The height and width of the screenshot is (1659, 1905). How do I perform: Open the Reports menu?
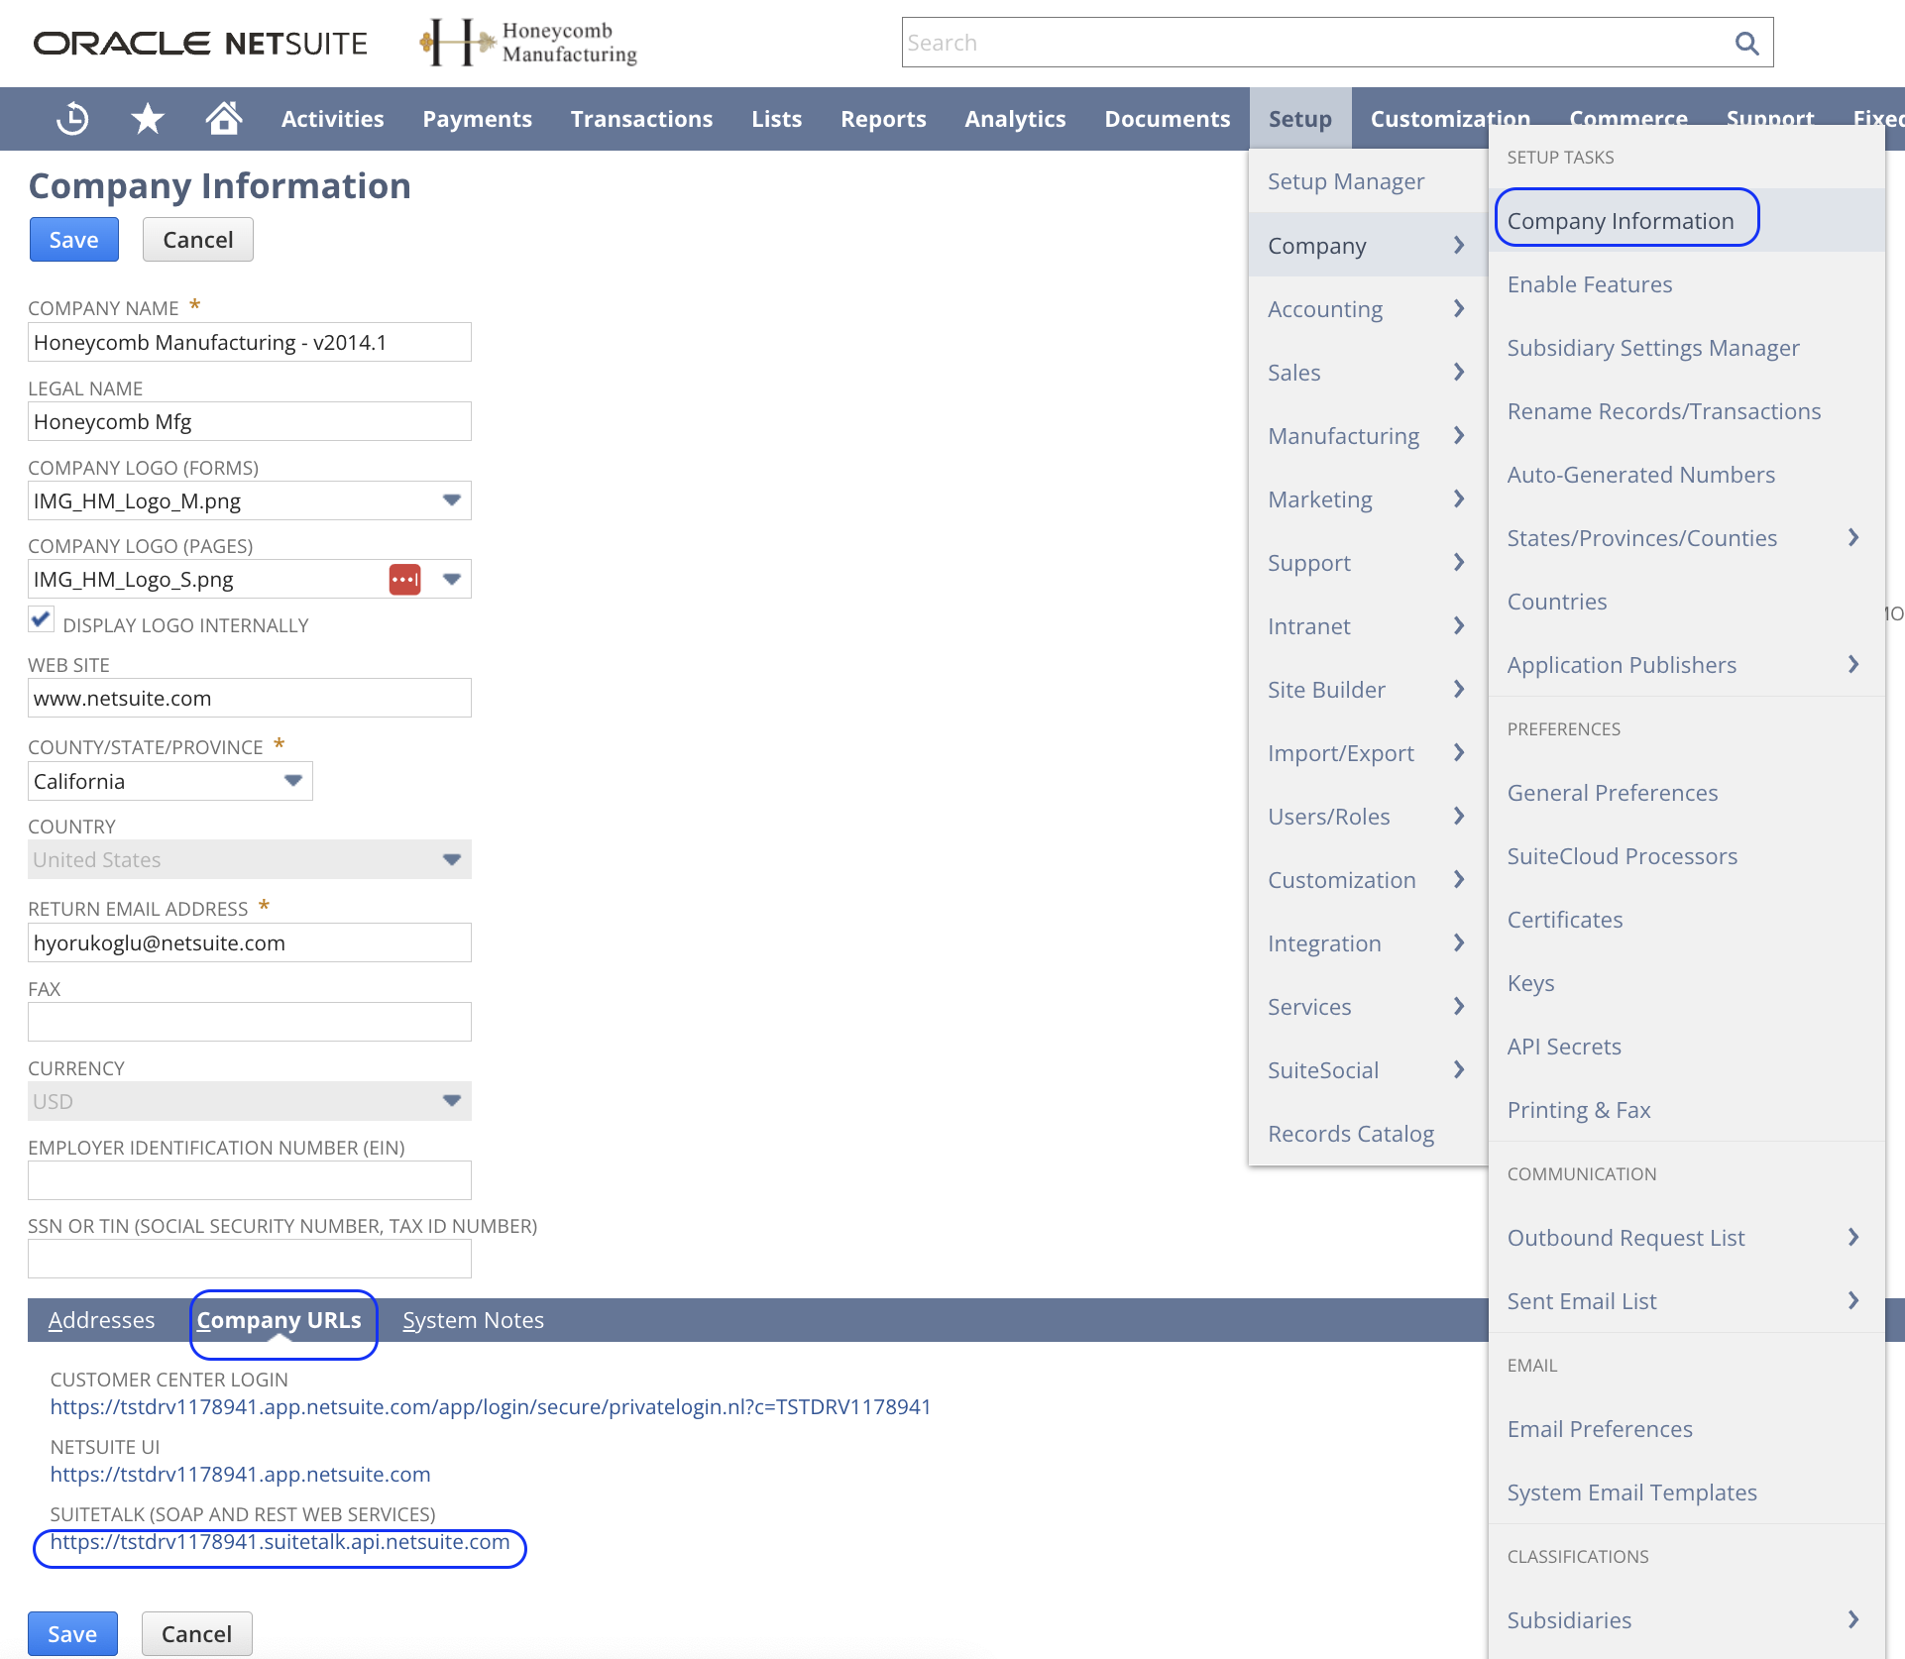coord(882,118)
